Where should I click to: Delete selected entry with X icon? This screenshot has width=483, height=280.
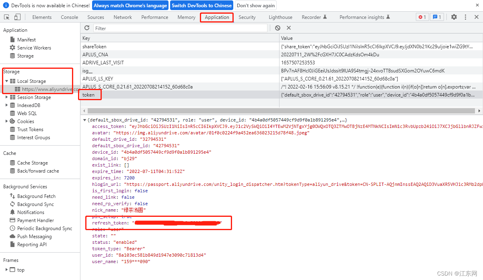[x=288, y=28]
